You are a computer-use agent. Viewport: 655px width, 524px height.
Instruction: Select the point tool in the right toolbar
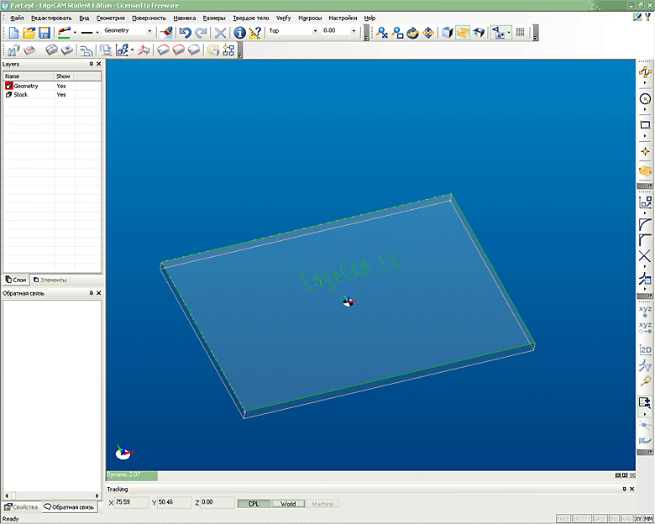(x=645, y=151)
